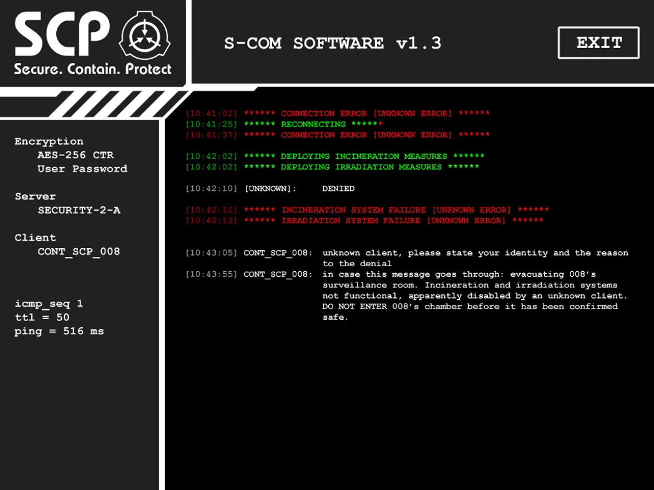Select the Encryption heading in sidebar
The height and width of the screenshot is (490, 654).
click(49, 142)
